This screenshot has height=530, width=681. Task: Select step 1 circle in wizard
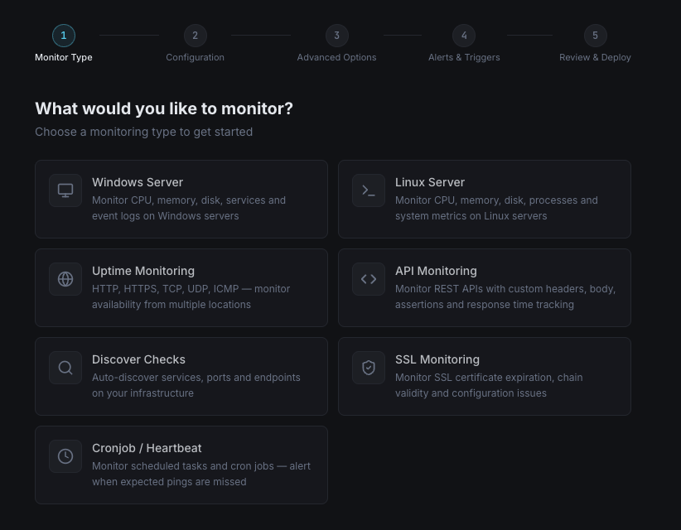[64, 36]
